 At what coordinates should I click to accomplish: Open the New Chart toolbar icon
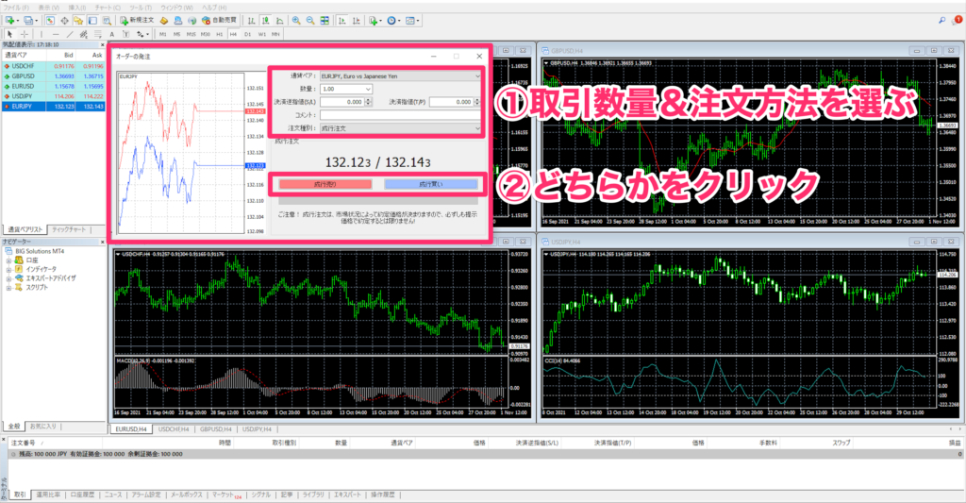tap(9, 21)
